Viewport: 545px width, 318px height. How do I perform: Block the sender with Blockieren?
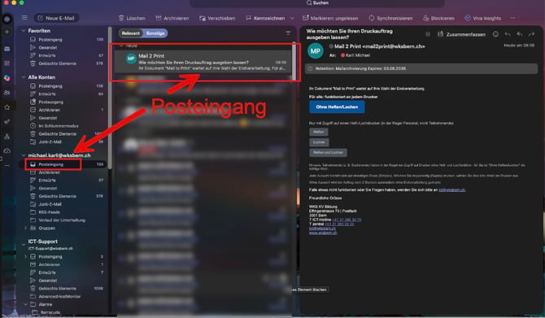point(438,18)
